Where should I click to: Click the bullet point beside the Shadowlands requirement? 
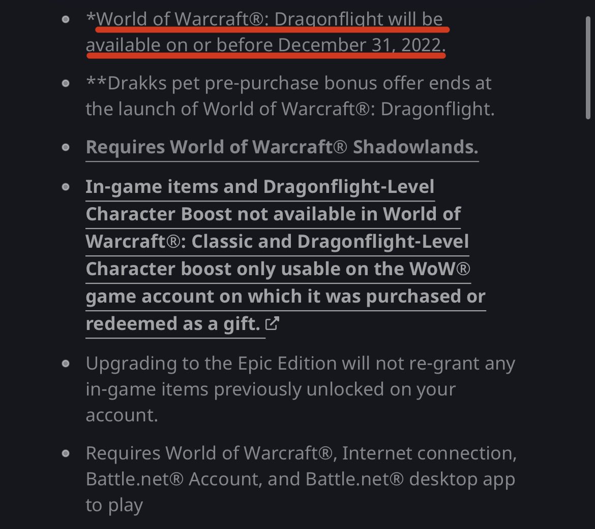pyautogui.click(x=66, y=147)
